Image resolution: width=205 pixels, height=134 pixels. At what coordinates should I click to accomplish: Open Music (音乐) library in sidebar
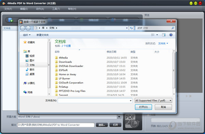pyautogui.click(x=30, y=70)
